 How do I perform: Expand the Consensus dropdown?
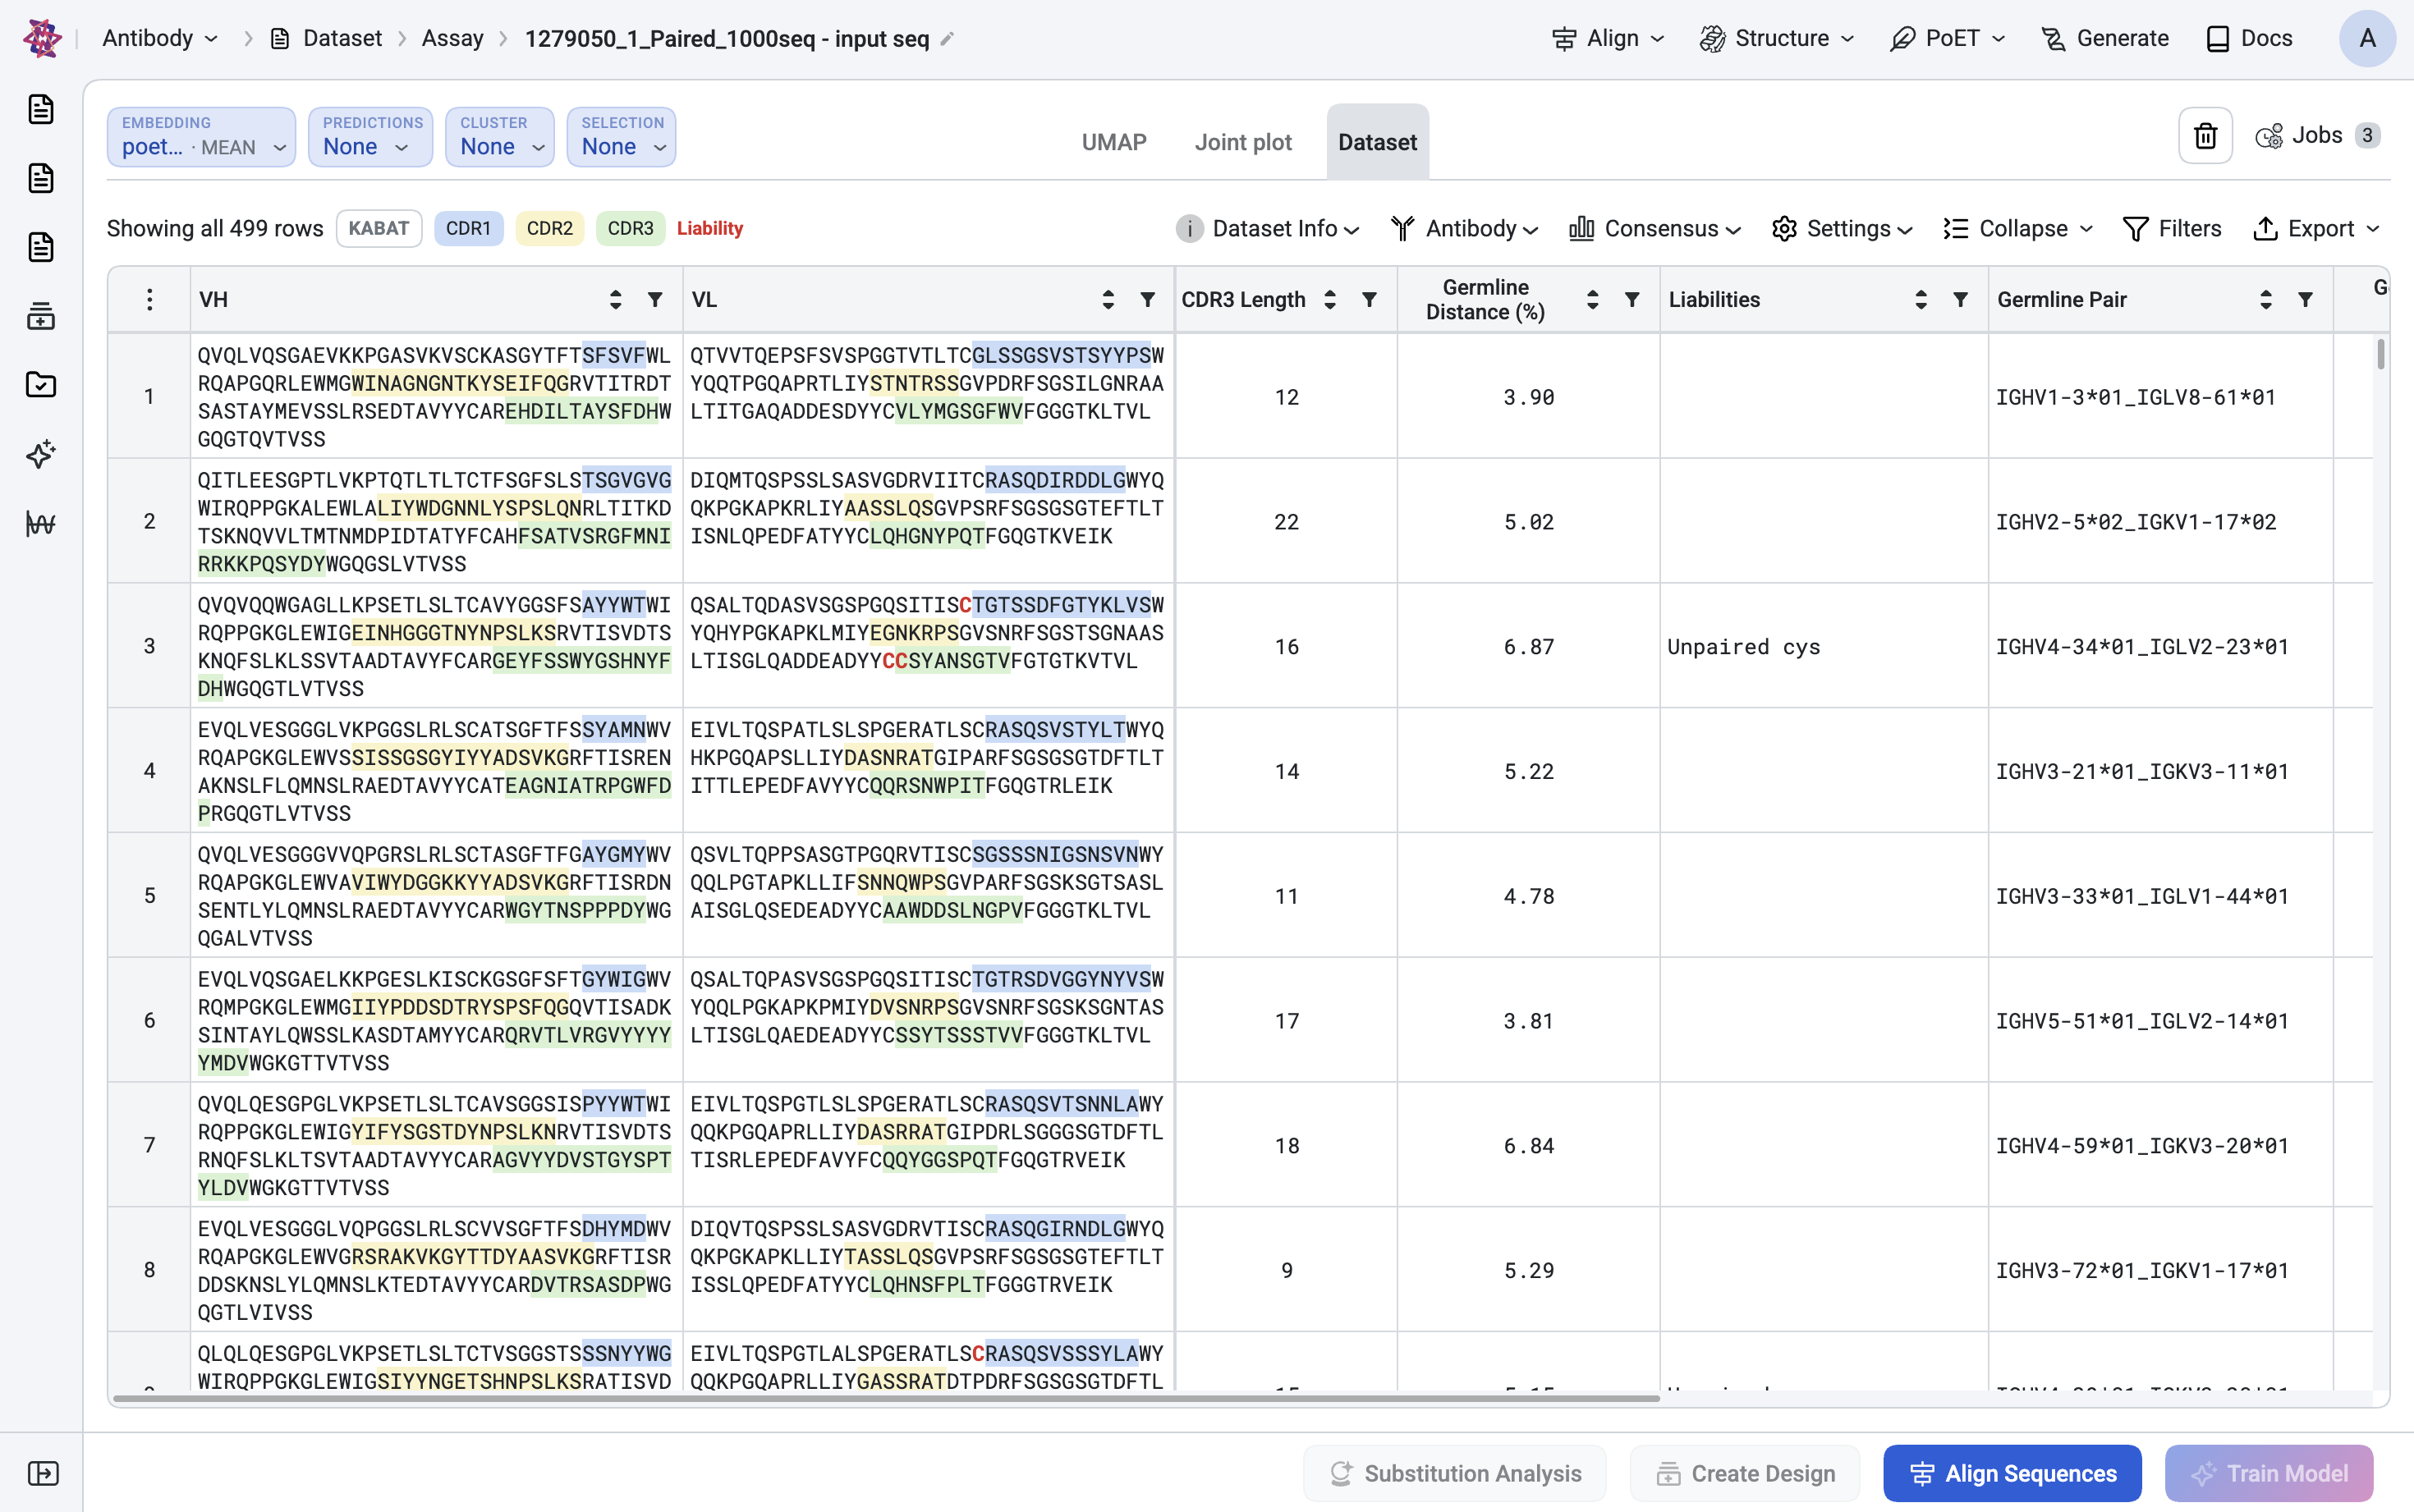tap(1655, 229)
